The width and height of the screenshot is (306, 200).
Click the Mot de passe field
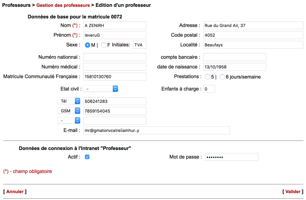231,157
